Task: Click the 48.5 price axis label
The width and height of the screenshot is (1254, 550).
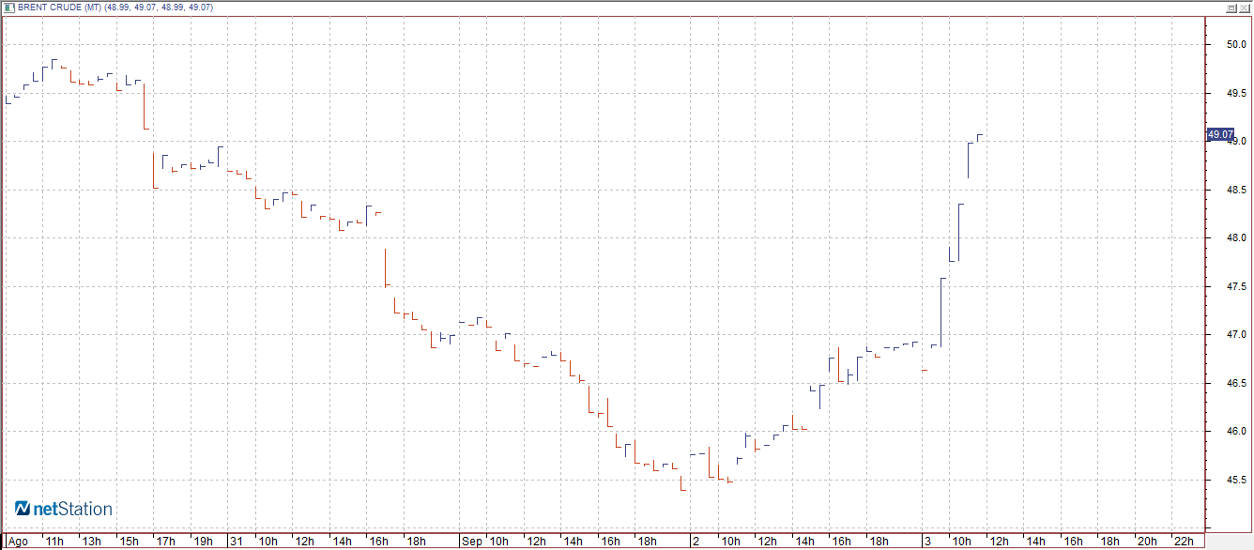Action: click(1236, 190)
